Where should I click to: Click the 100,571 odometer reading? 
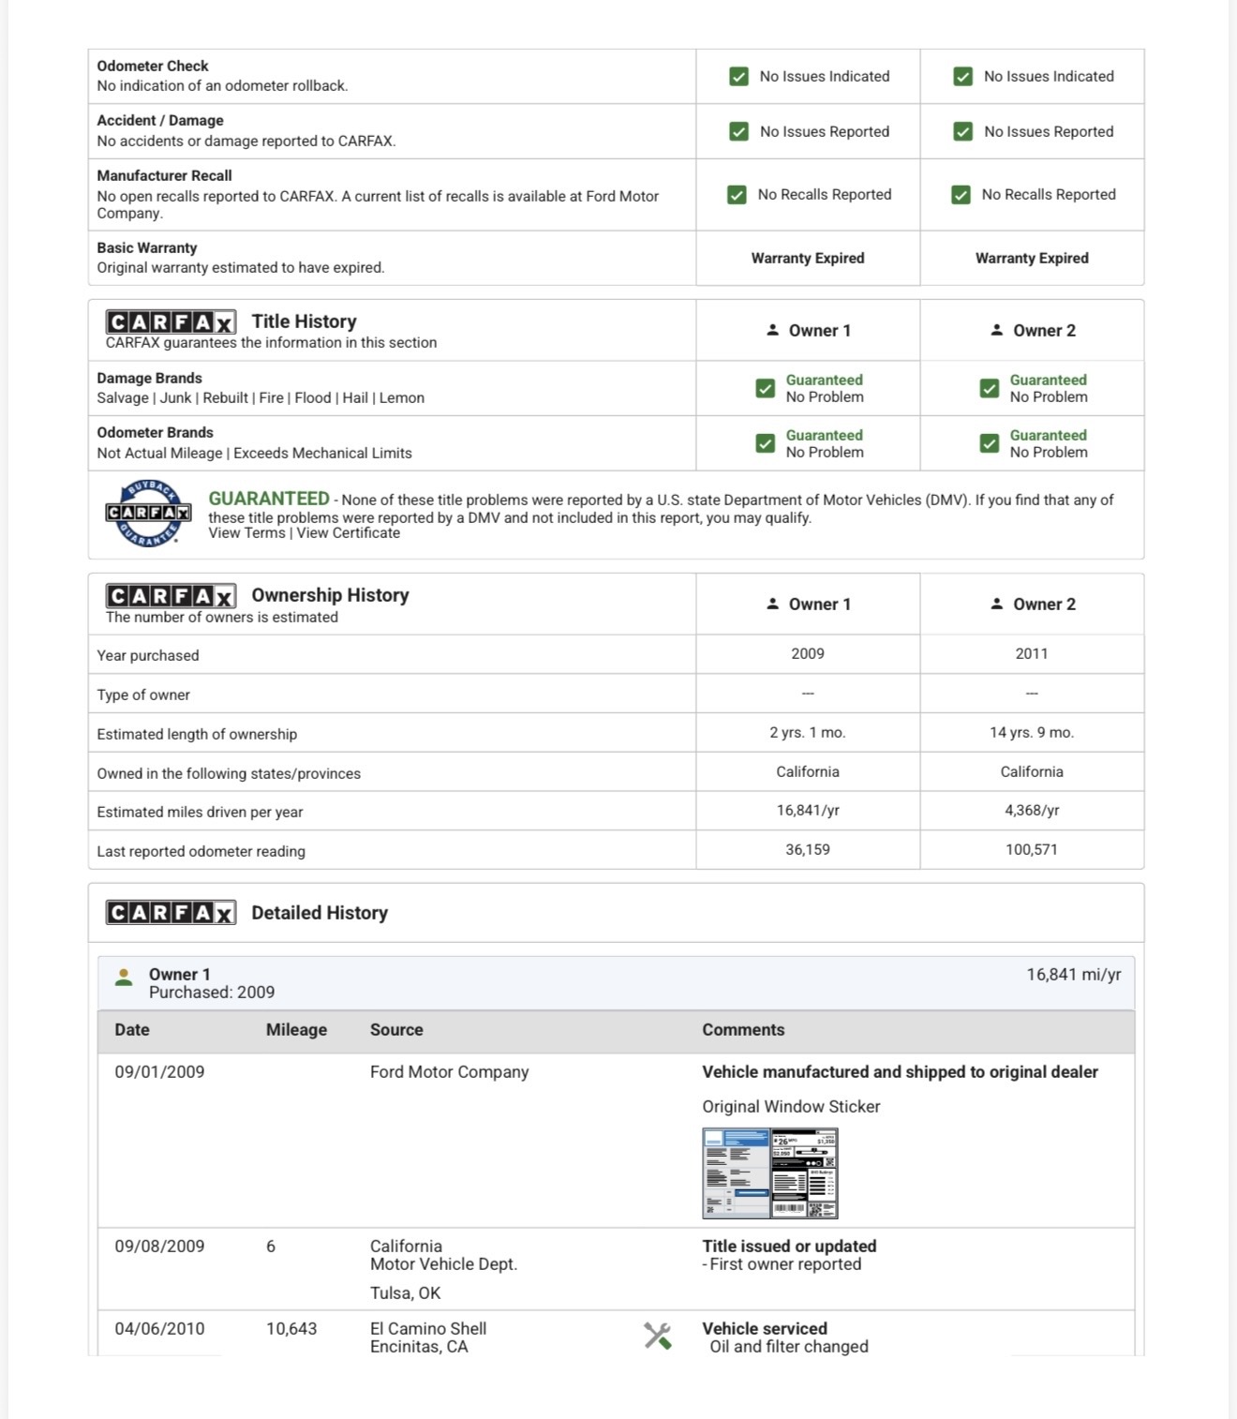click(1032, 850)
